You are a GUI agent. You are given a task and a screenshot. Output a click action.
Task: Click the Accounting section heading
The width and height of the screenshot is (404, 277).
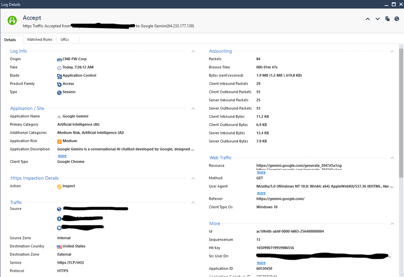[220, 51]
